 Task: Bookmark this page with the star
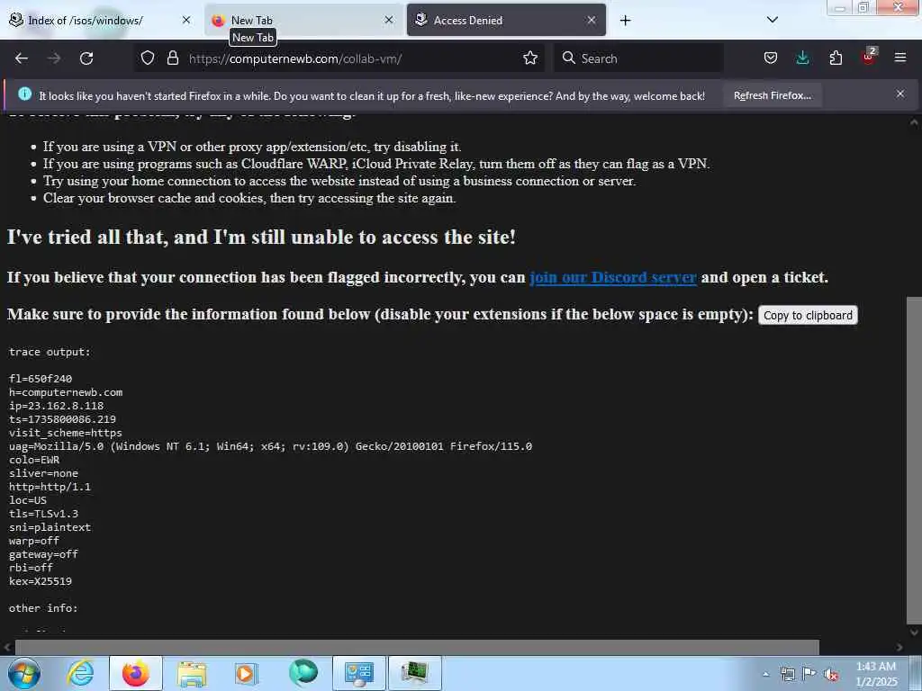pos(530,58)
